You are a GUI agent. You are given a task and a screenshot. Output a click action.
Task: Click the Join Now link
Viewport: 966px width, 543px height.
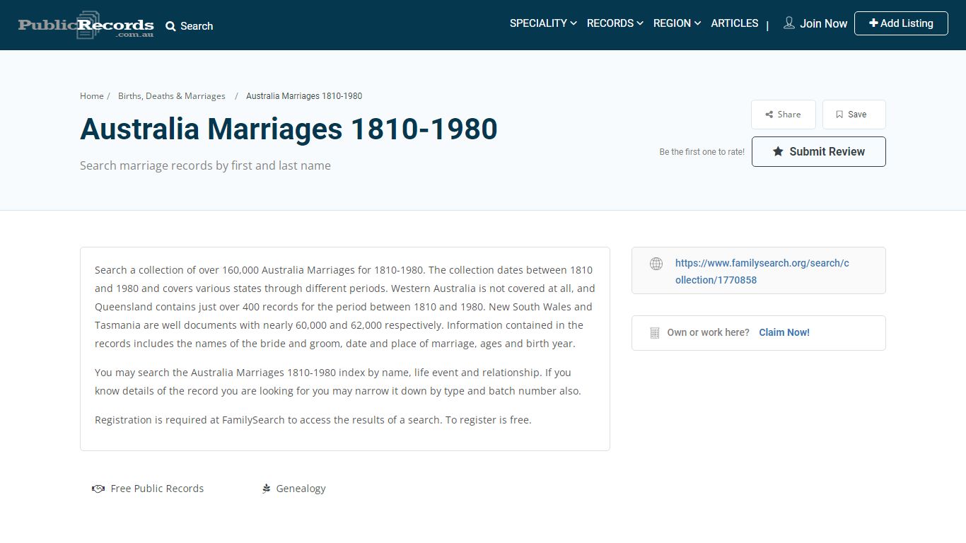pos(823,23)
